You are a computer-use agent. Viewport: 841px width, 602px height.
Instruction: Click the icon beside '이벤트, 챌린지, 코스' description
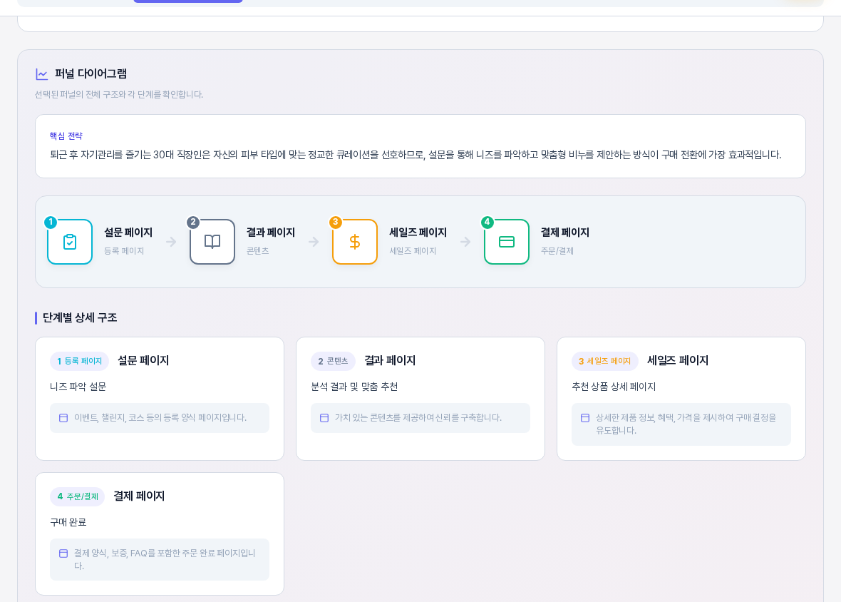[63, 418]
